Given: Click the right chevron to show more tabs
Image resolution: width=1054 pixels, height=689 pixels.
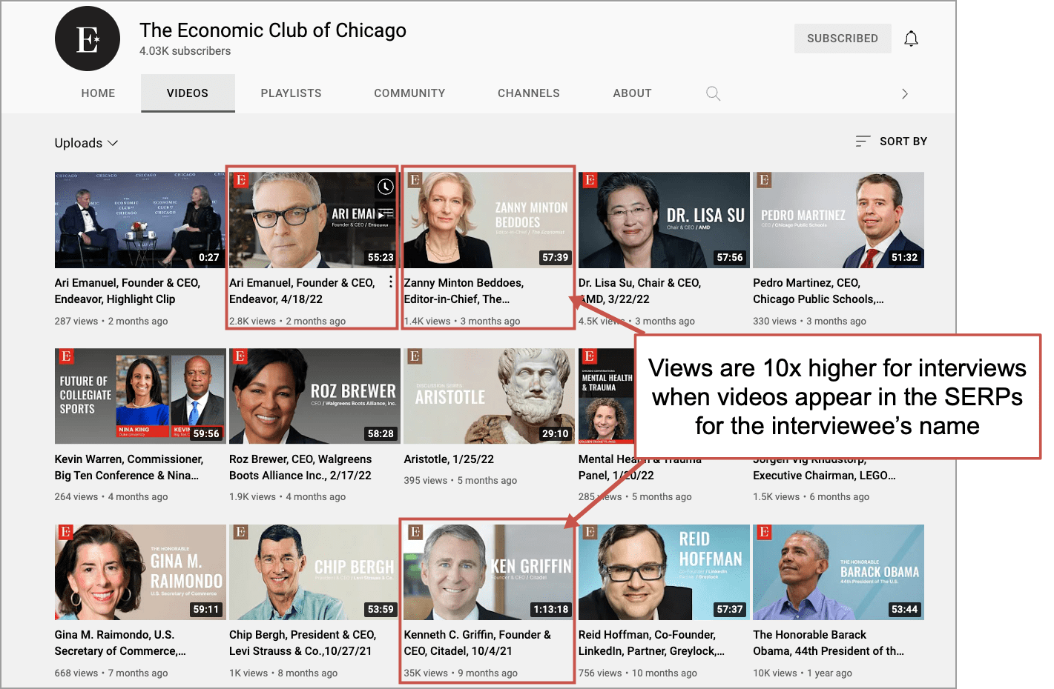Looking at the screenshot, I should pos(904,93).
